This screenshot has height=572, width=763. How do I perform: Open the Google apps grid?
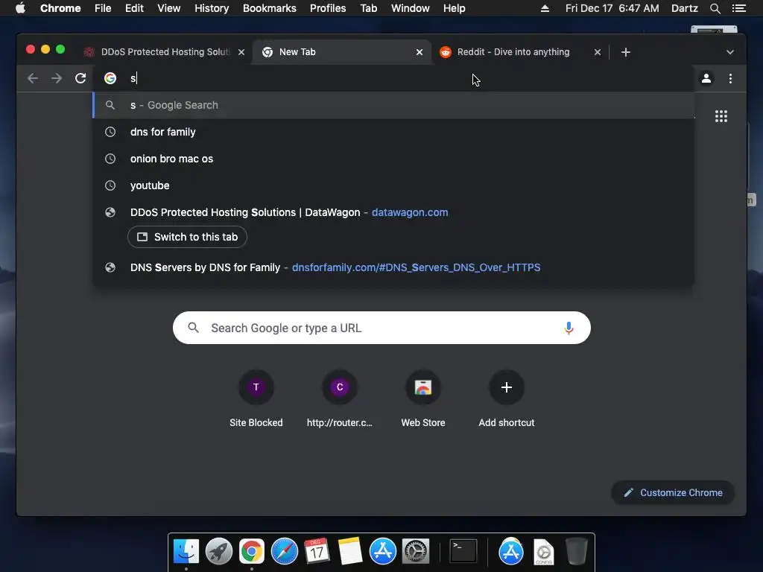(721, 116)
